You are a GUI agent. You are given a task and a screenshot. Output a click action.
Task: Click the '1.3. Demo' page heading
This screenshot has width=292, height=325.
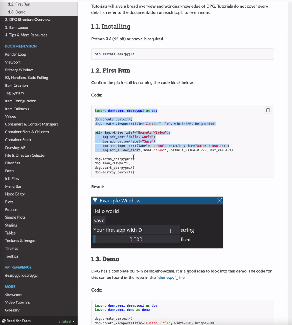pyautogui.click(x=105, y=259)
